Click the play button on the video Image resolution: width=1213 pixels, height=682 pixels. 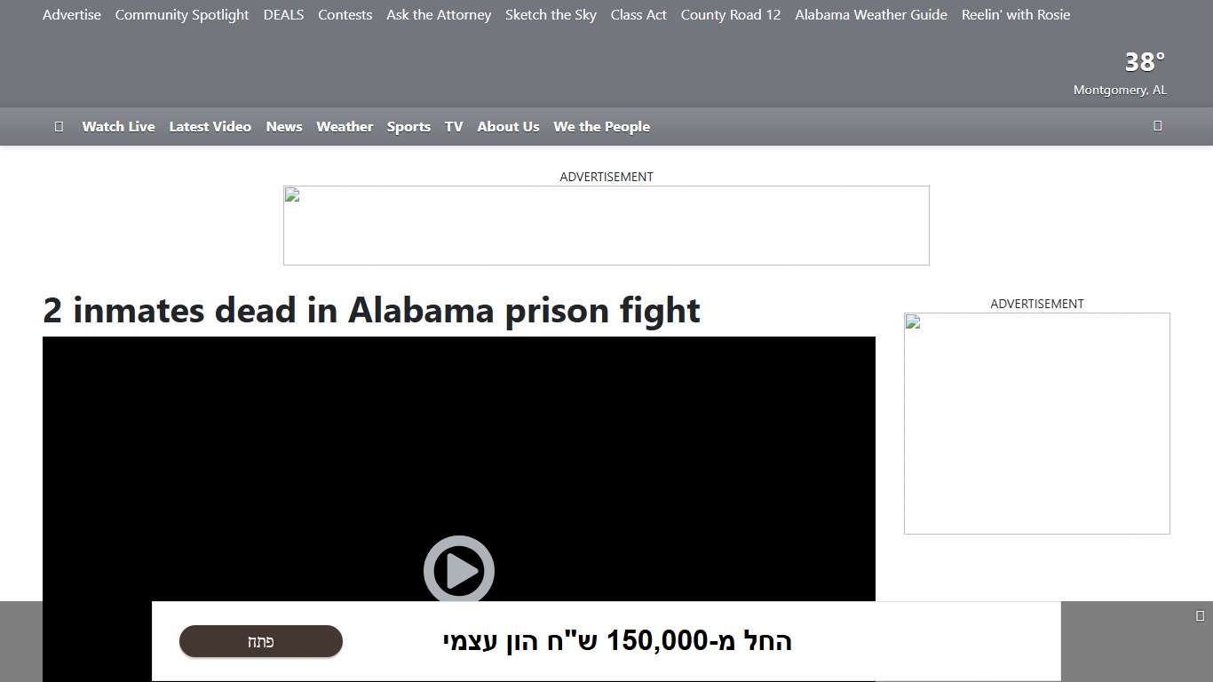click(x=459, y=571)
